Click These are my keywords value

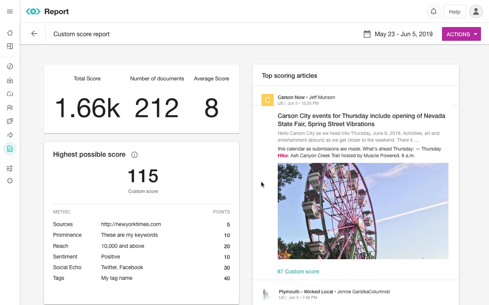[x=130, y=235]
